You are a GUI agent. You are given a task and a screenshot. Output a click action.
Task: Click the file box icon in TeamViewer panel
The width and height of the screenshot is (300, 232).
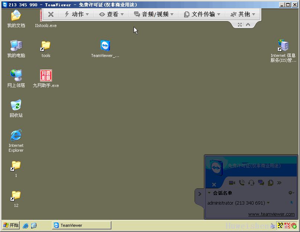coord(271,183)
